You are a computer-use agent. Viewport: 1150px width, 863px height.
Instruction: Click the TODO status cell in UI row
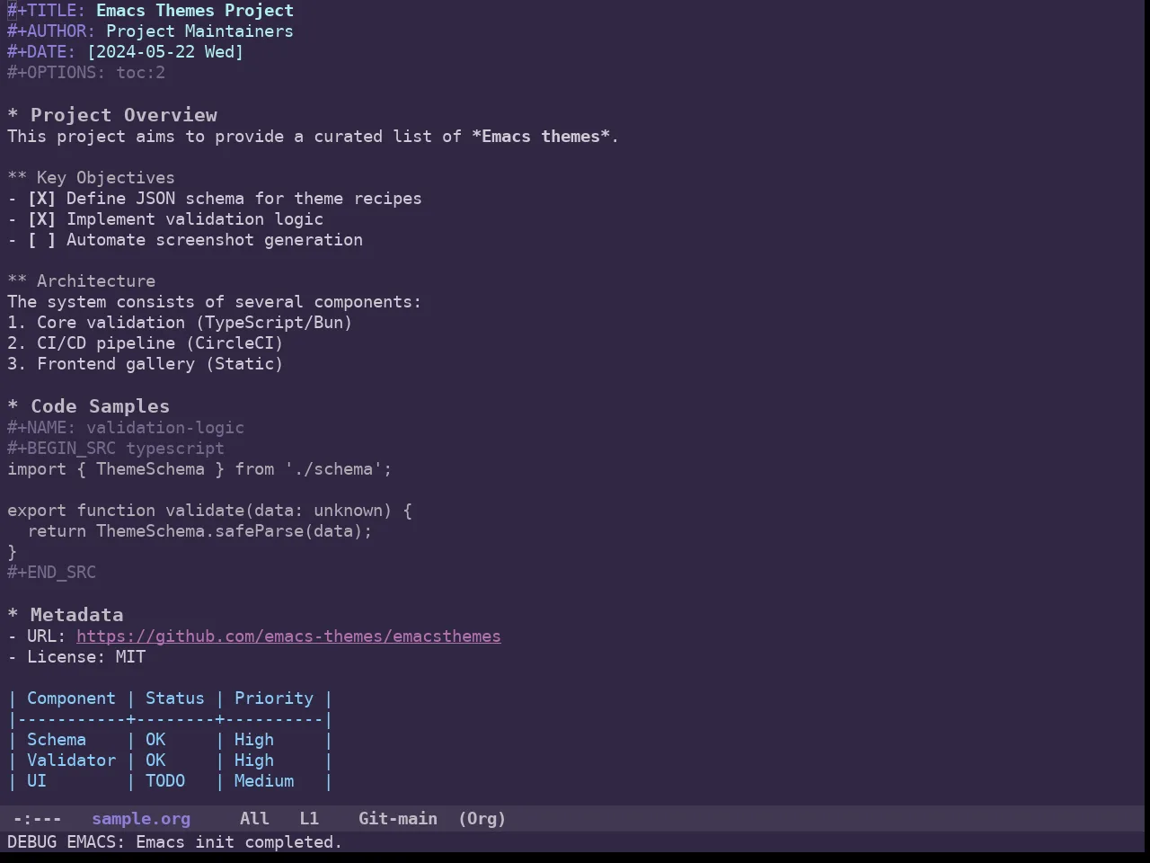pyautogui.click(x=165, y=781)
